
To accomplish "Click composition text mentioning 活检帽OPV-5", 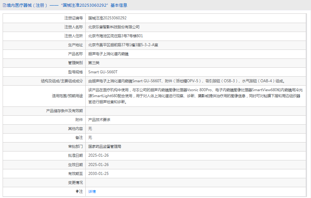I will point(187,81).
